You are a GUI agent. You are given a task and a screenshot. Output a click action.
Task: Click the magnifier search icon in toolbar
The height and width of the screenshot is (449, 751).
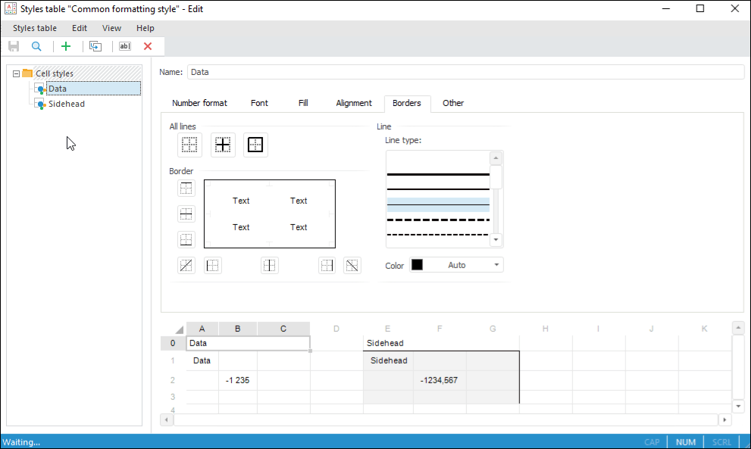click(x=36, y=46)
